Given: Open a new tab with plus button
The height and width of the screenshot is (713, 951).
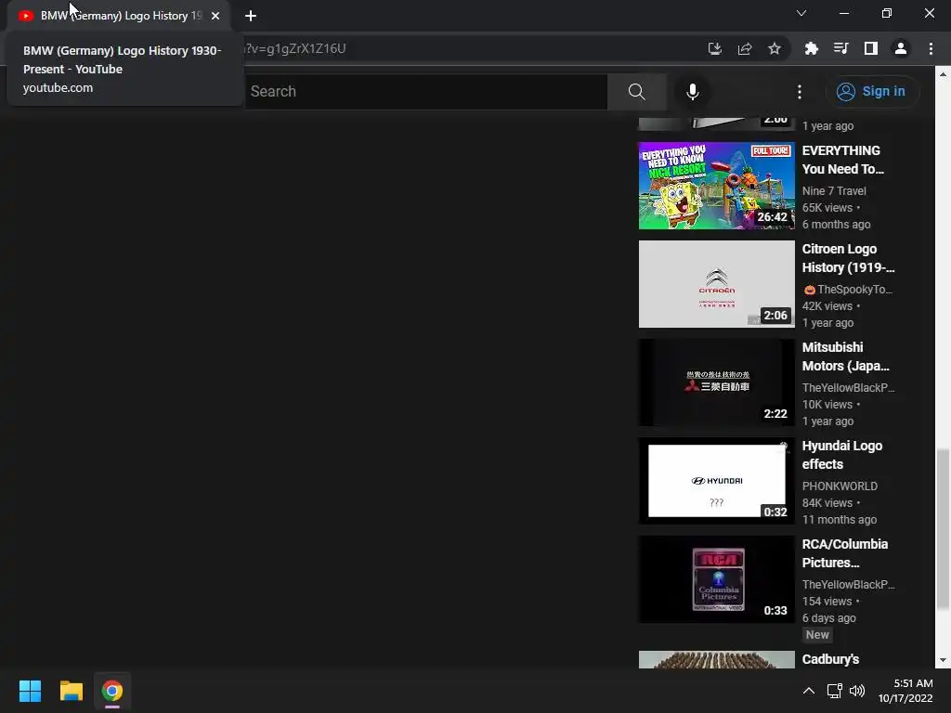Looking at the screenshot, I should (x=251, y=16).
